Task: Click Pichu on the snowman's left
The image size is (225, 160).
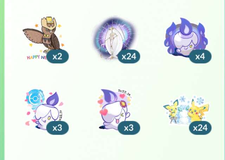Action: [172, 110]
